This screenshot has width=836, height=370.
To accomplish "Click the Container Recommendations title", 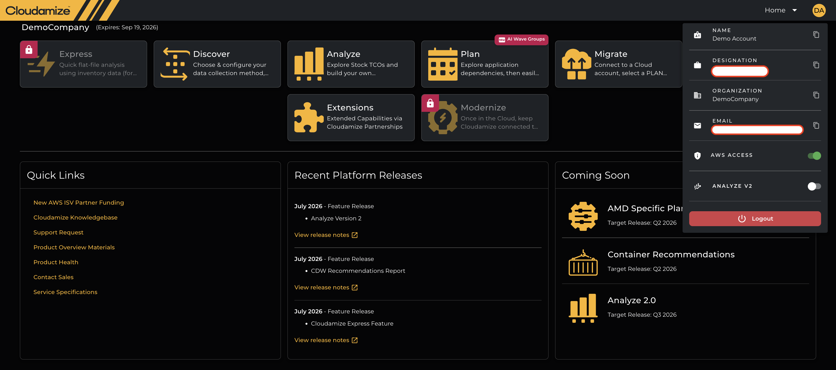I will 671,255.
